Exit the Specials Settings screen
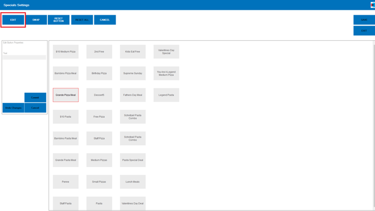The height and width of the screenshot is (211, 375). coord(364,31)
